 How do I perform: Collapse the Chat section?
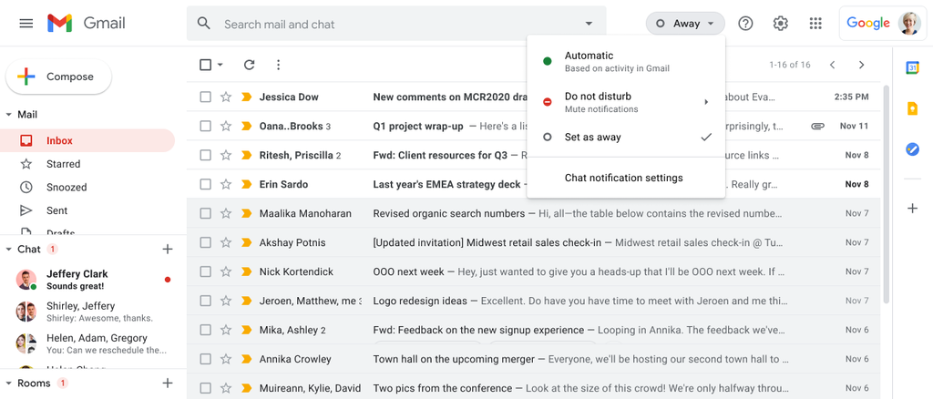point(8,250)
